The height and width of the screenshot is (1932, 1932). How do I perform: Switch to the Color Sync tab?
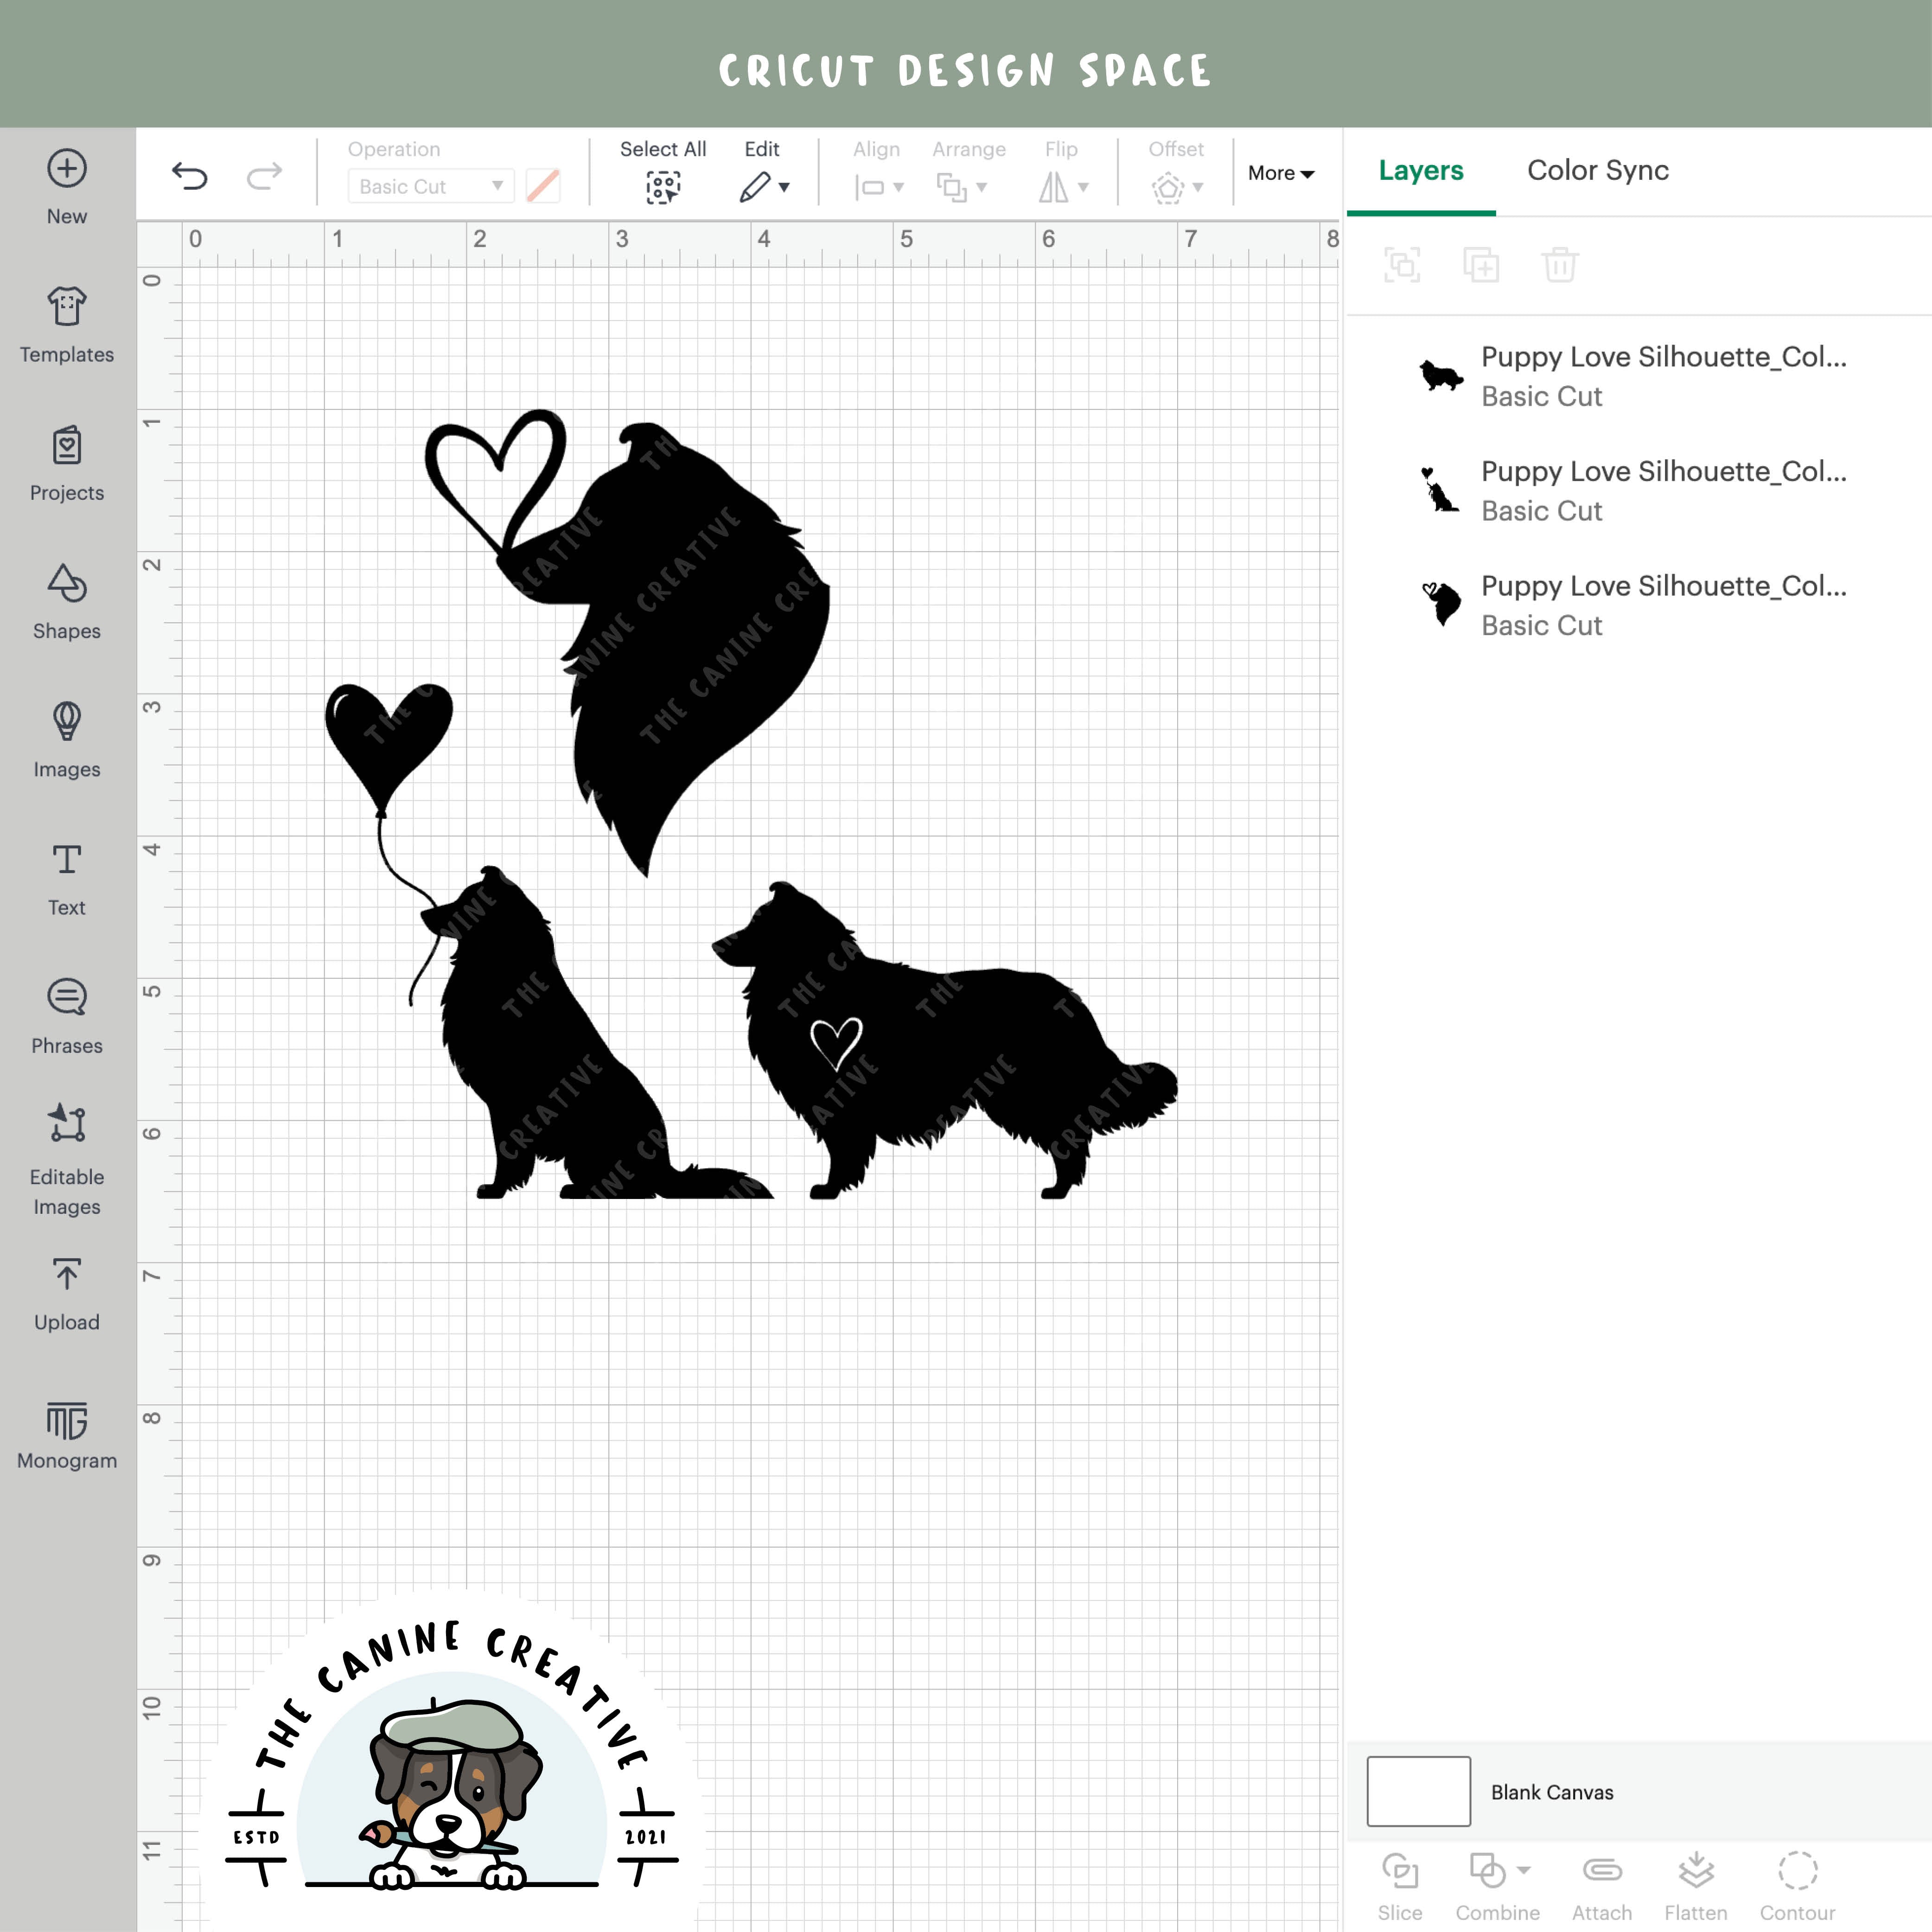1597,170
